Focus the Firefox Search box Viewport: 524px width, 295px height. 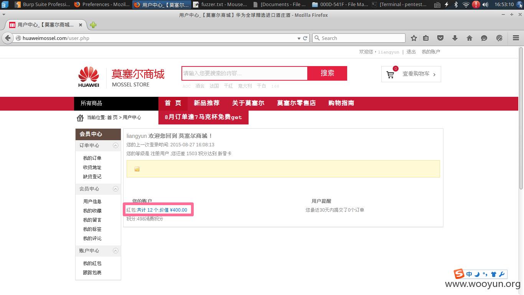[x=359, y=38]
